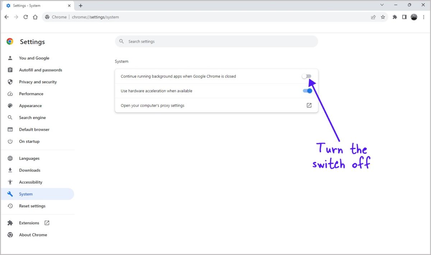
Task: Open the Chrome profile avatar
Action: (414, 17)
